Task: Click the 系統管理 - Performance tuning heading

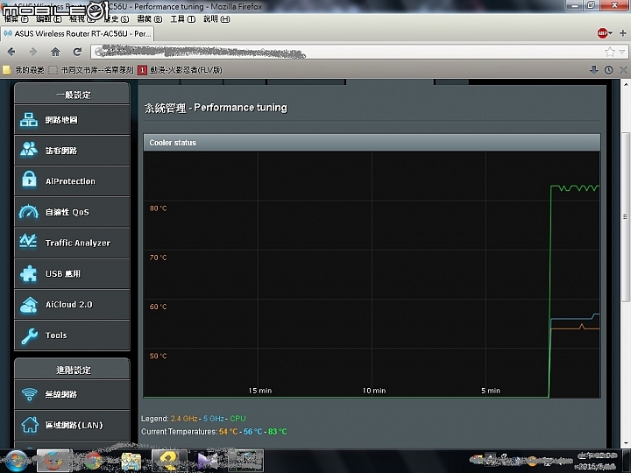Action: click(216, 108)
